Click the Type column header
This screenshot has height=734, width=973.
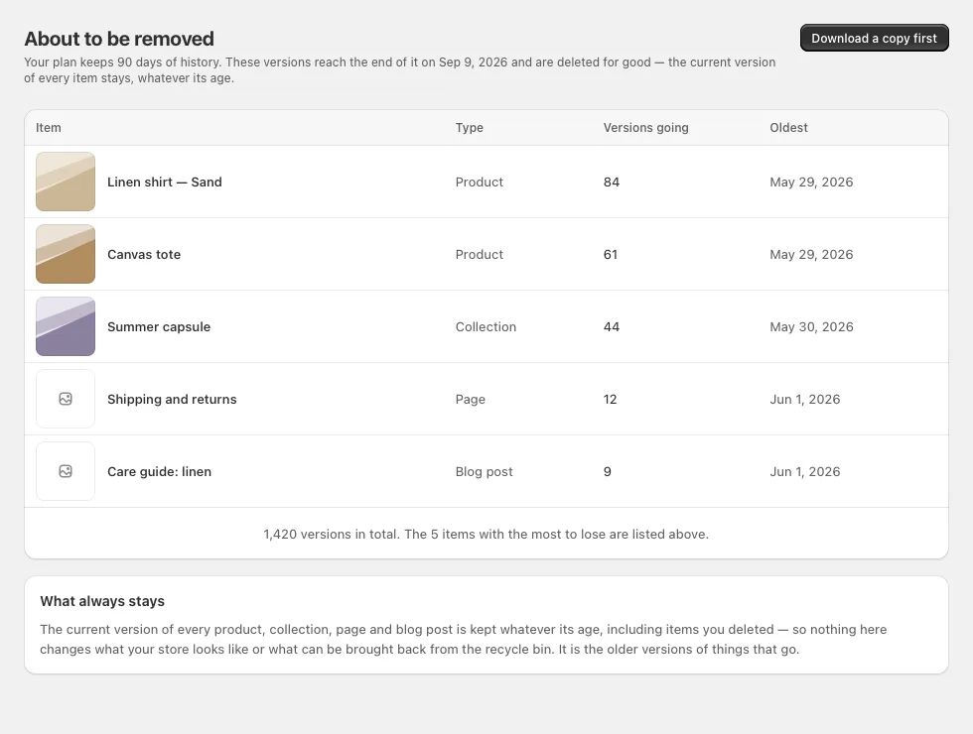coord(469,128)
